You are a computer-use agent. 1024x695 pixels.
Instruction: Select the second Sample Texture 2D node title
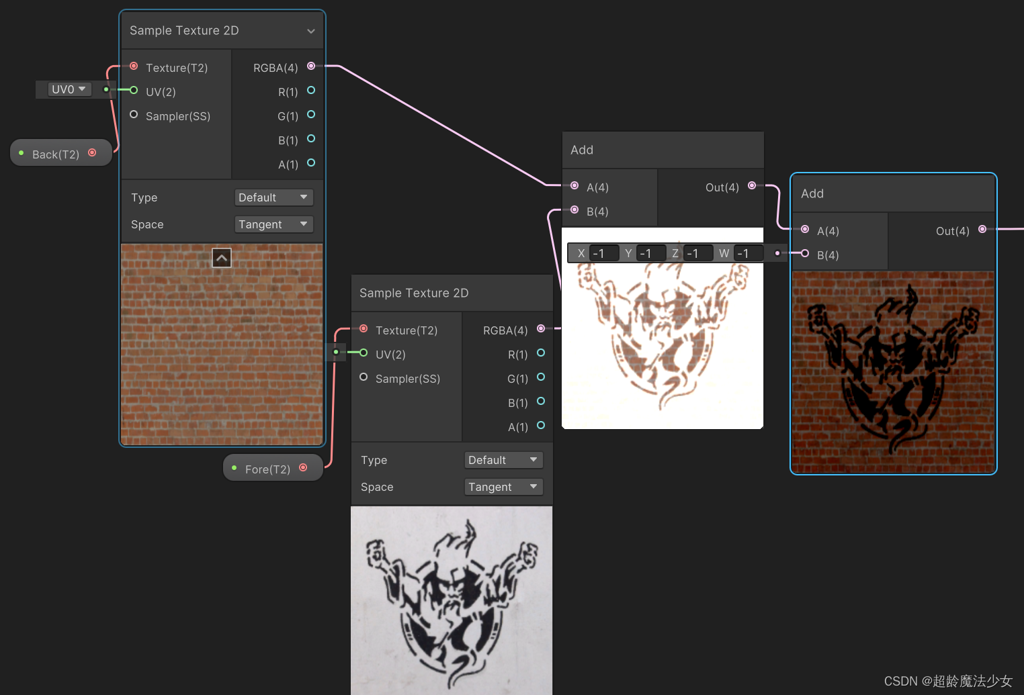click(x=414, y=293)
